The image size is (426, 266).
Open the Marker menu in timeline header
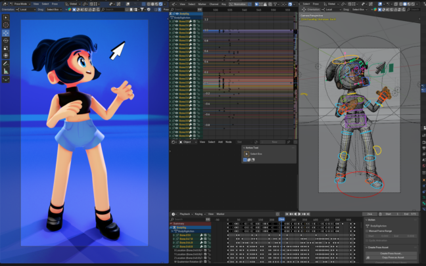[221, 214]
